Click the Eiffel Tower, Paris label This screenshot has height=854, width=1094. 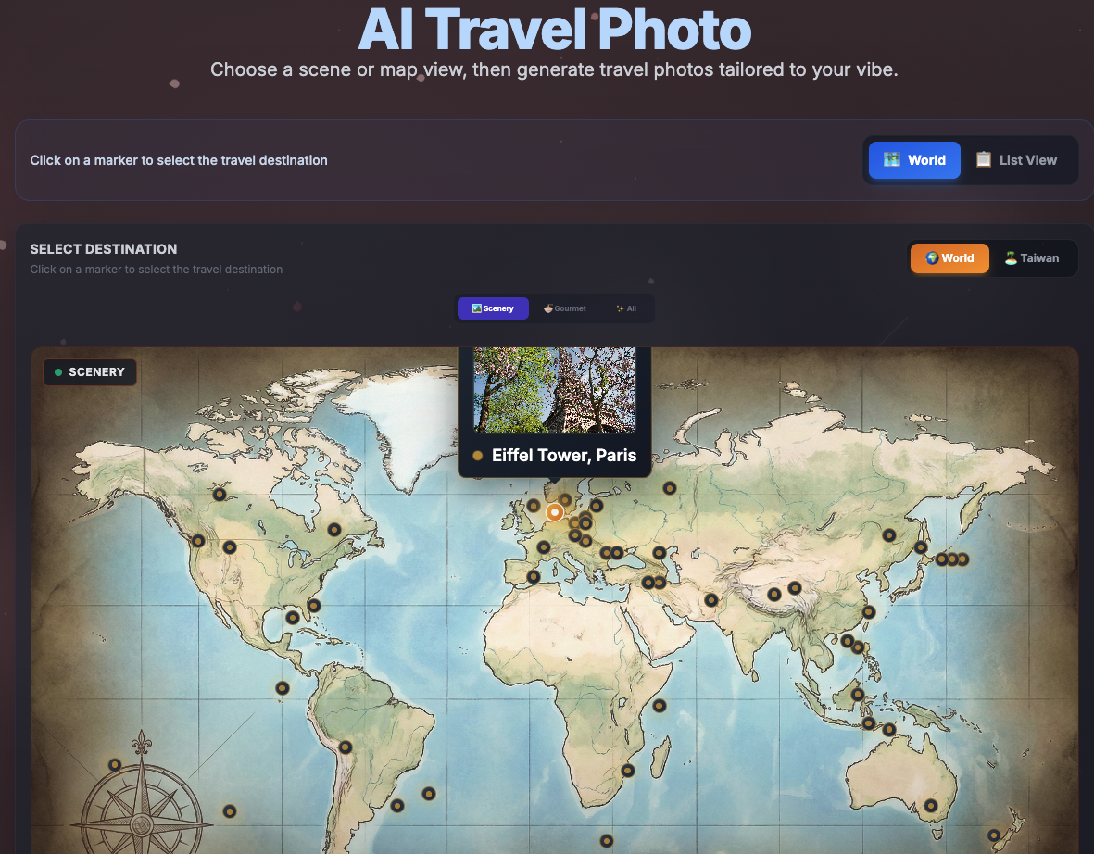pyautogui.click(x=564, y=456)
